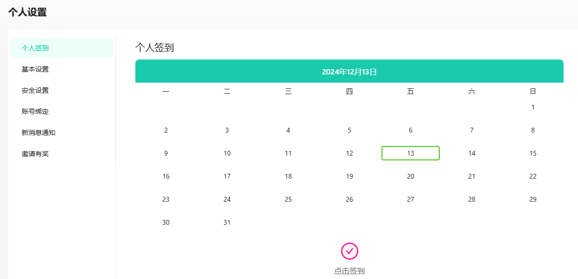The height and width of the screenshot is (279, 578).
Task: Select date 9 in the Monday column
Action: click(166, 153)
